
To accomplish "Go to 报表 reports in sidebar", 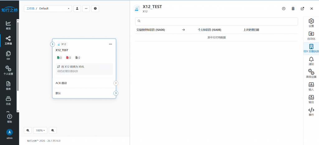I will [8, 86].
